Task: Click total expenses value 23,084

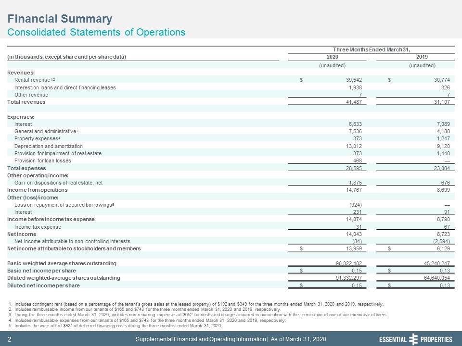Action: [x=442, y=168]
